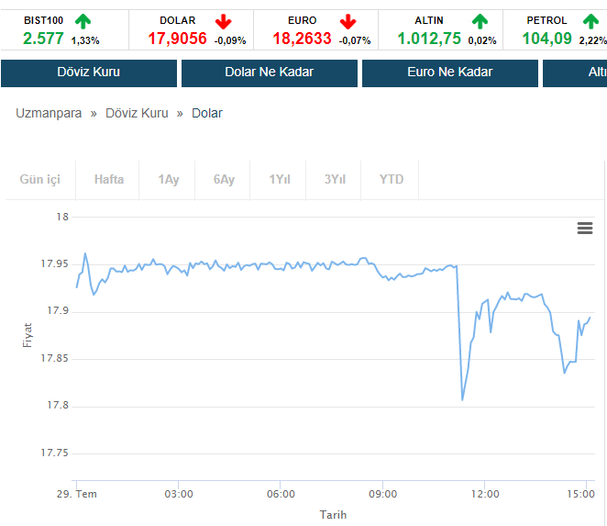Click the chart line's sharp dip point

tap(462, 399)
